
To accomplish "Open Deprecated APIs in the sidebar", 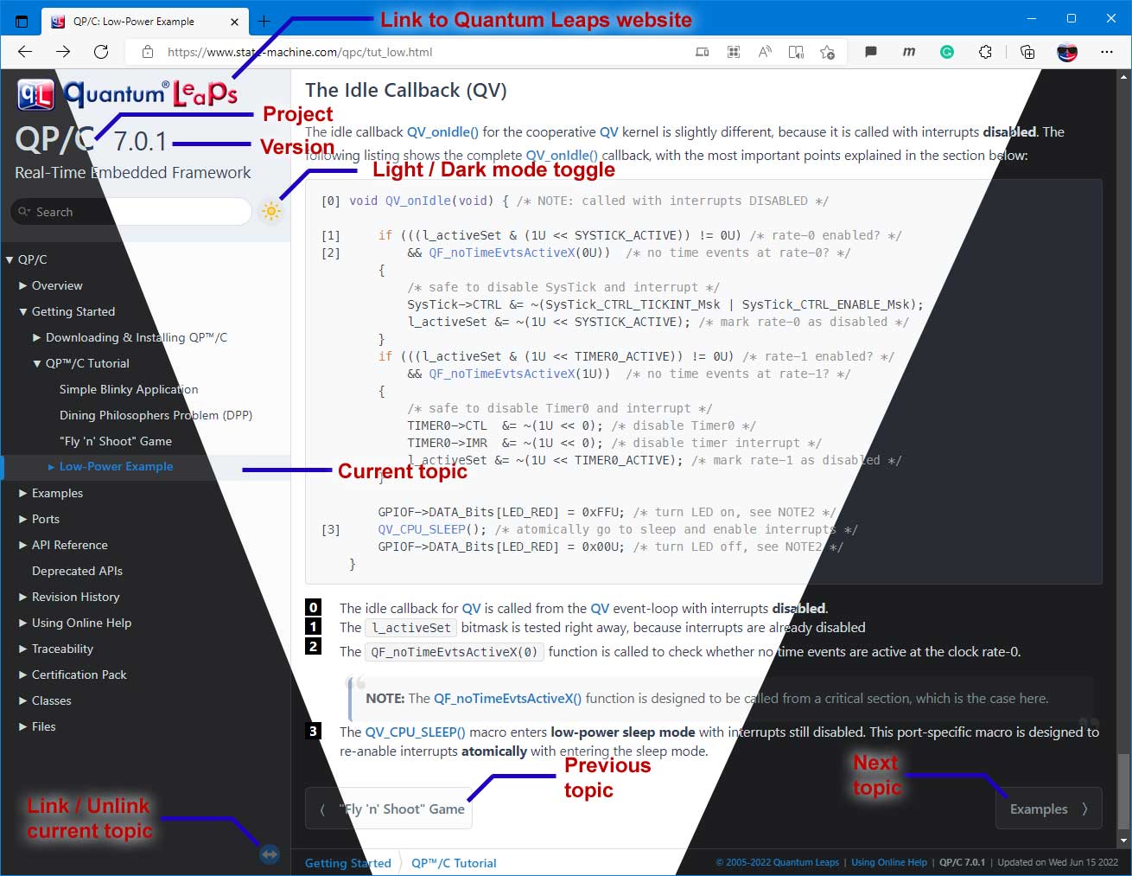I will 77,571.
